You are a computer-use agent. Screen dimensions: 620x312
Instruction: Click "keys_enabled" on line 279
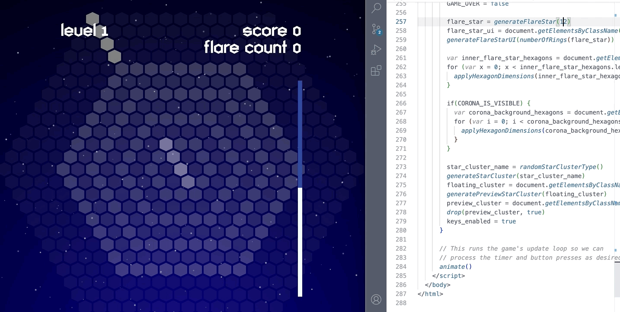[x=468, y=221]
